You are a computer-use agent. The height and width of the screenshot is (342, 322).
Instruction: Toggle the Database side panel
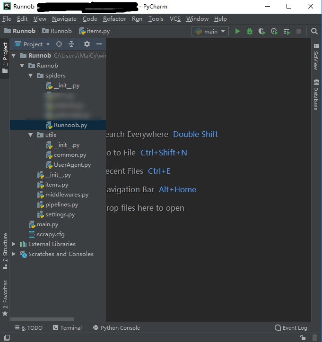pyautogui.click(x=315, y=95)
